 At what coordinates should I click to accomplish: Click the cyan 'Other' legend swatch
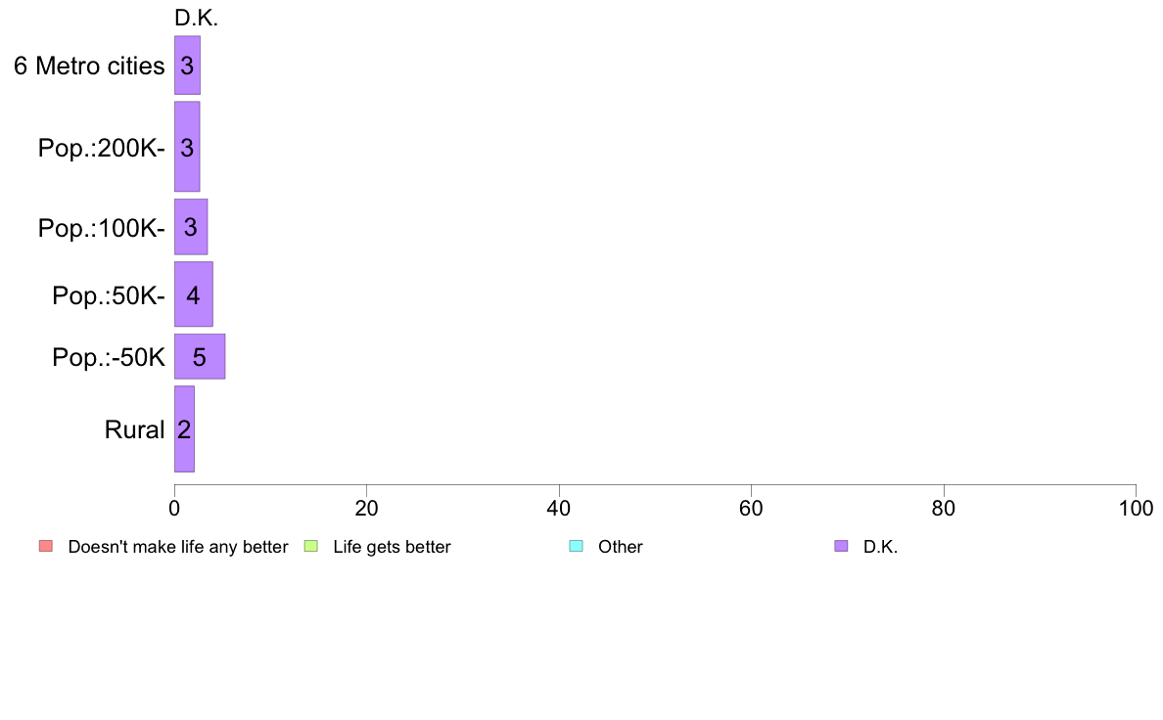pos(576,547)
